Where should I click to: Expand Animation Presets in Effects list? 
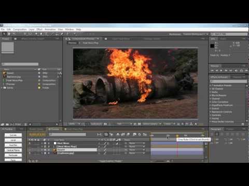211,85
